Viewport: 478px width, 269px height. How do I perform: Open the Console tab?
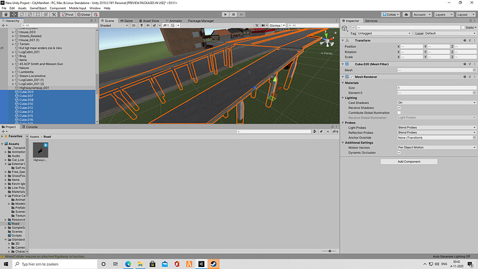pos(30,127)
